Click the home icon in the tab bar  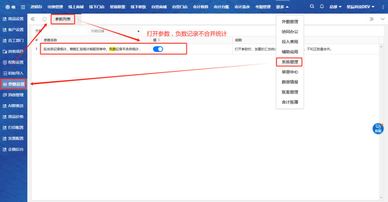[x=45, y=19]
